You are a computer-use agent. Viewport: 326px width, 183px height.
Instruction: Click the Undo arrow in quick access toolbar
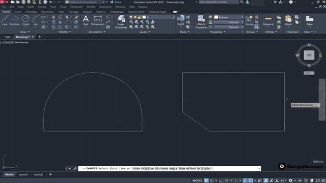[51, 2]
